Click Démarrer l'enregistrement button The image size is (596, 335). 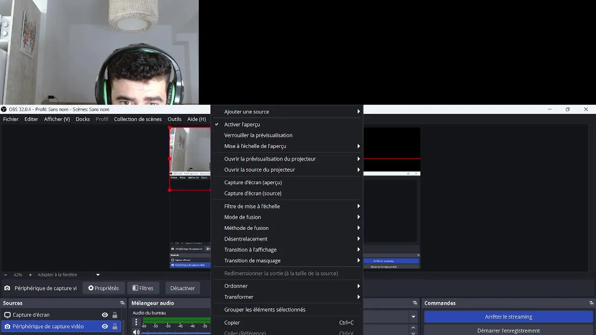click(508, 330)
